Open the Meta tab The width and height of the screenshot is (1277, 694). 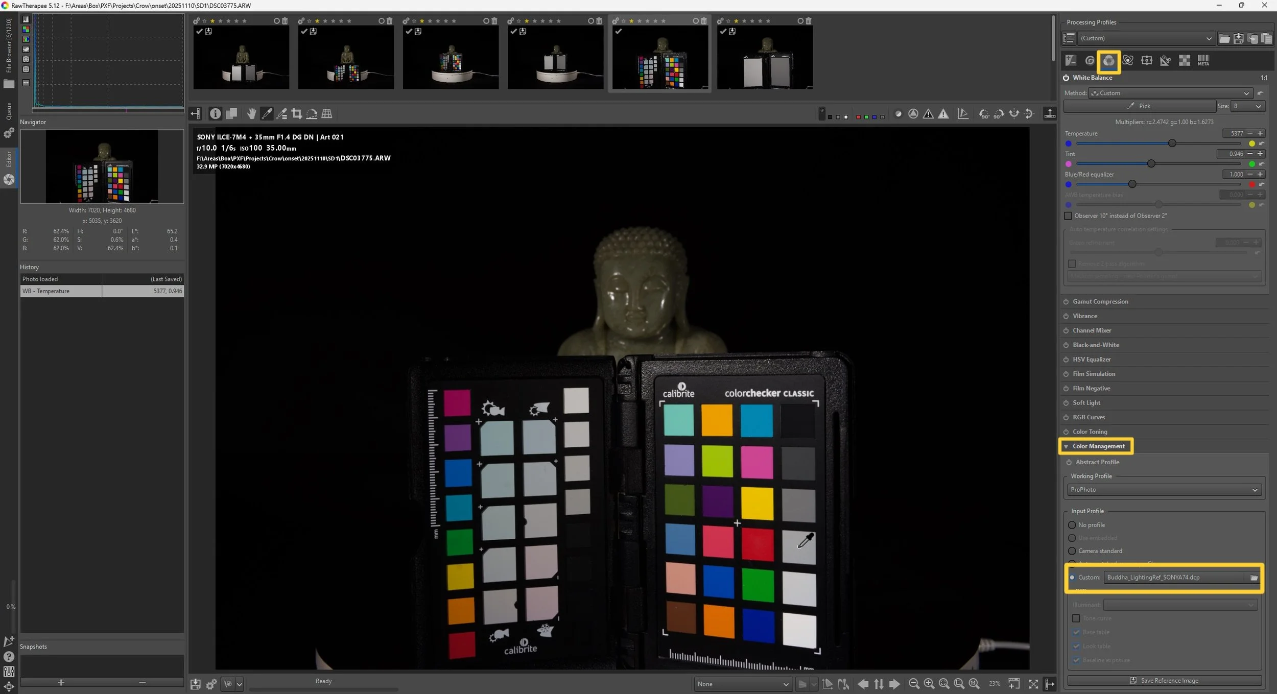point(1203,61)
